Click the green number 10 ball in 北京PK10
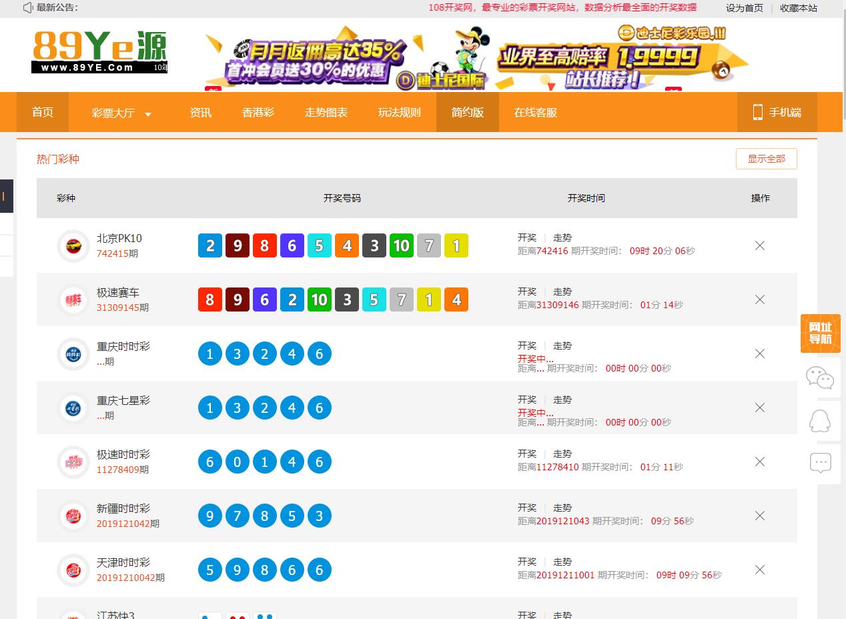 tap(402, 245)
